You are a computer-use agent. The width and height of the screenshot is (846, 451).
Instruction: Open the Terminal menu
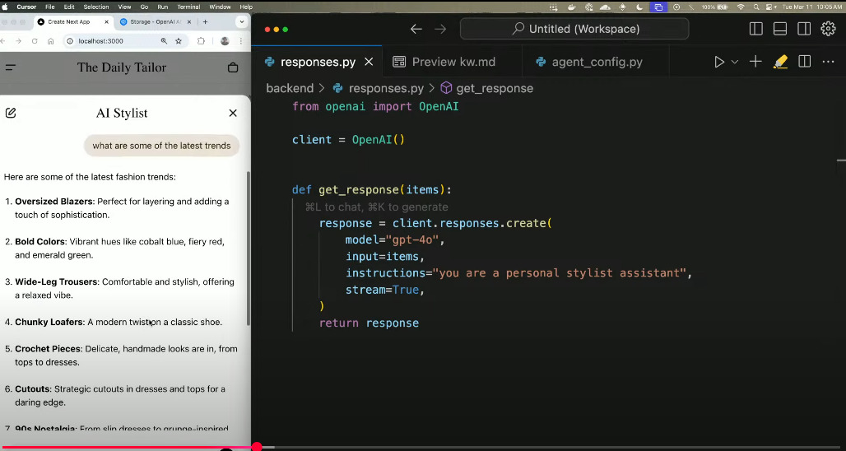pyautogui.click(x=188, y=7)
